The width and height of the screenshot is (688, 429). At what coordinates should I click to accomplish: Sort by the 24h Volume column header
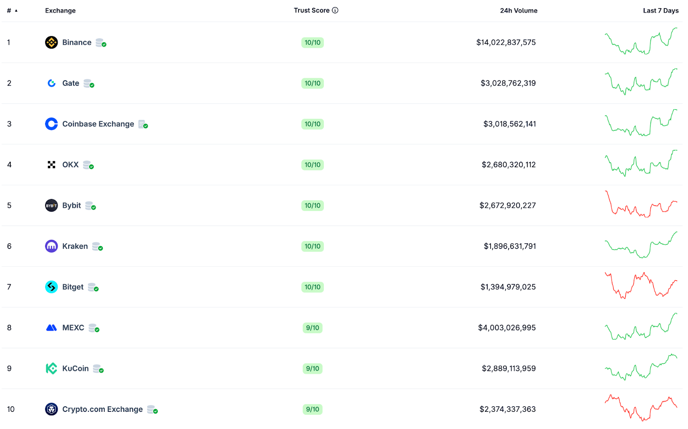click(x=518, y=10)
